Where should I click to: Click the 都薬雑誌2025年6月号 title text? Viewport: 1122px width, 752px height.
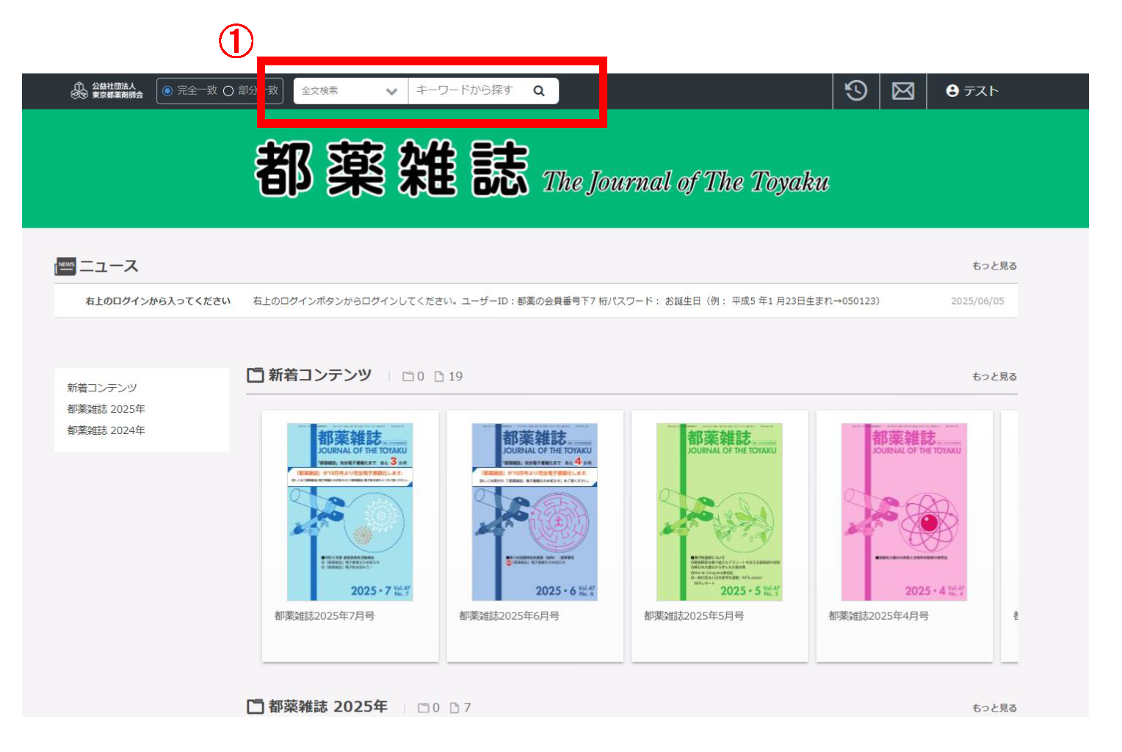509,616
